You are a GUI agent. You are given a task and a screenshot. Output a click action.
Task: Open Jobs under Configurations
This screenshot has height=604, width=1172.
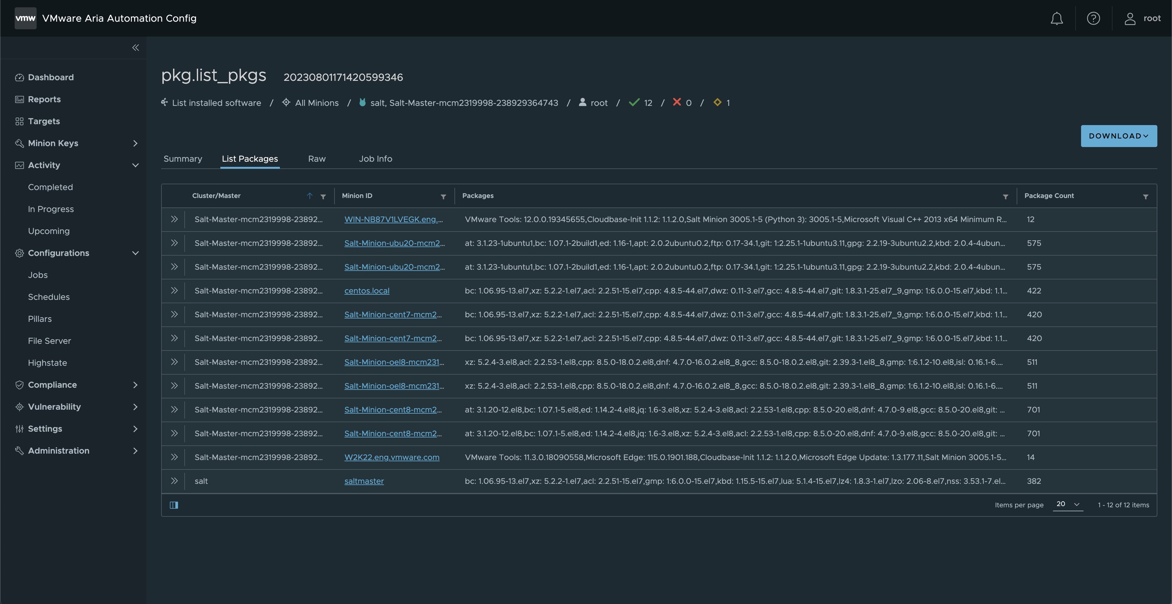click(38, 275)
